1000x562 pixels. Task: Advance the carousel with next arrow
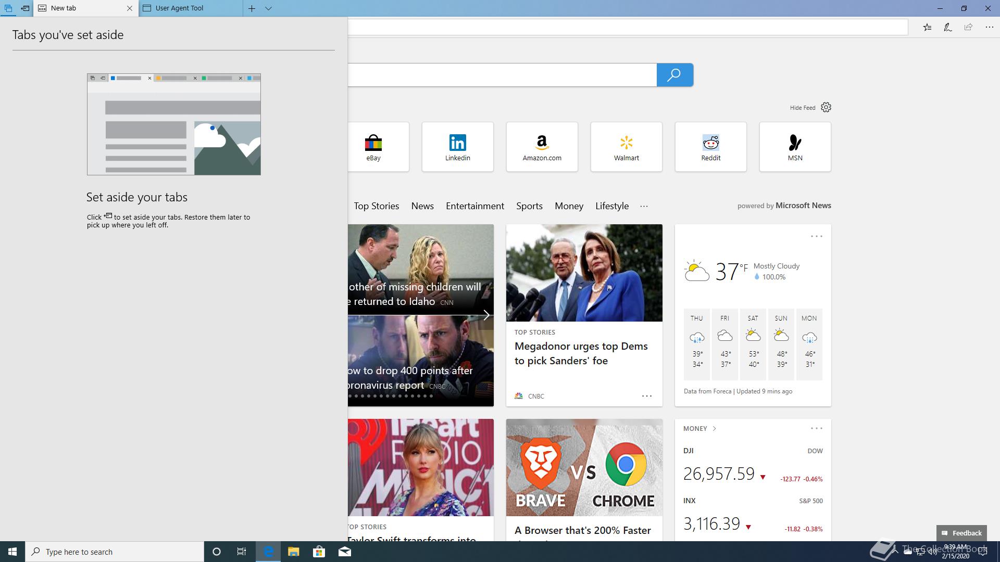coord(486,315)
